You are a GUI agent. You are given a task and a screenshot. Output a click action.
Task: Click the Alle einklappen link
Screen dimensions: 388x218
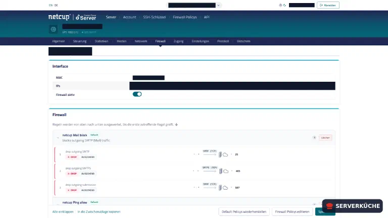point(63,212)
